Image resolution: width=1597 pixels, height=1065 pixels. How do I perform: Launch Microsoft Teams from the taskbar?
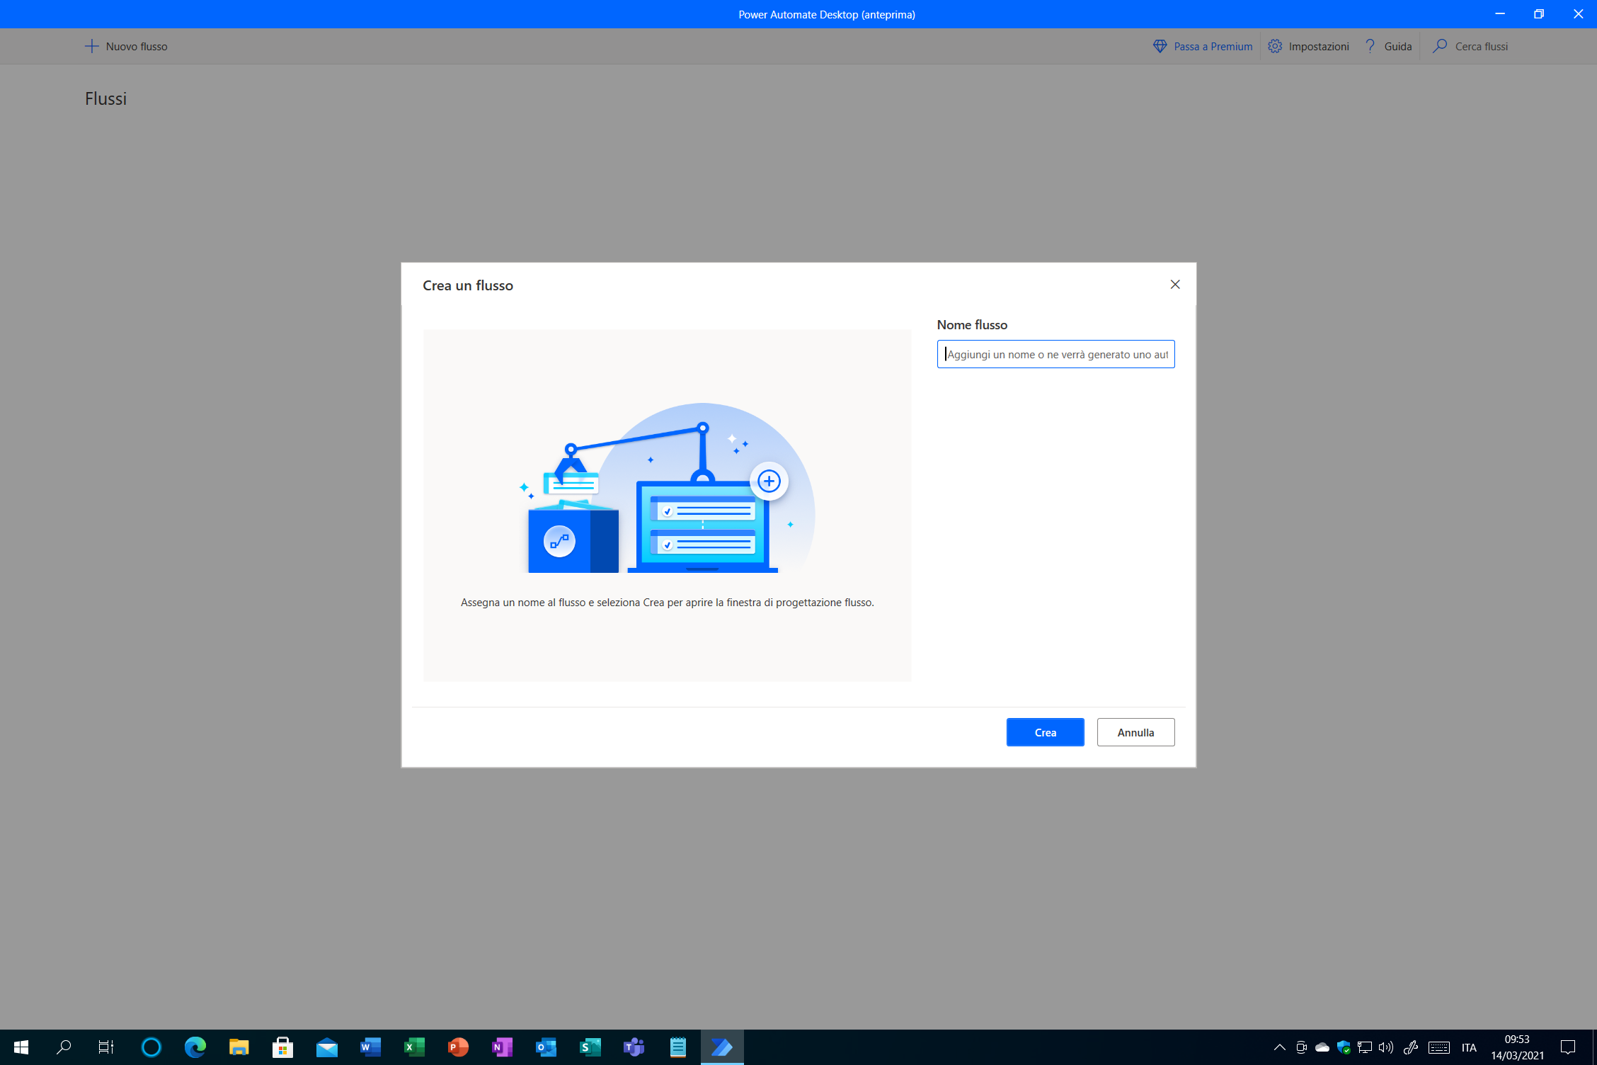coord(634,1047)
